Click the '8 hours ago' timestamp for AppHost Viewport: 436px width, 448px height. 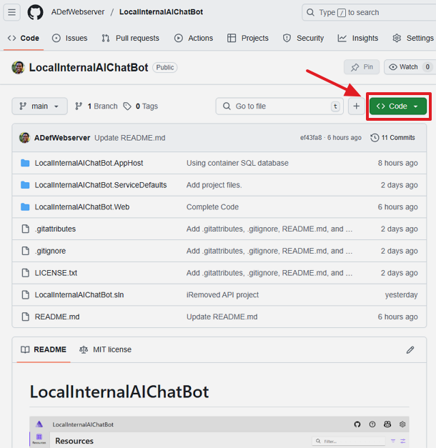(397, 163)
